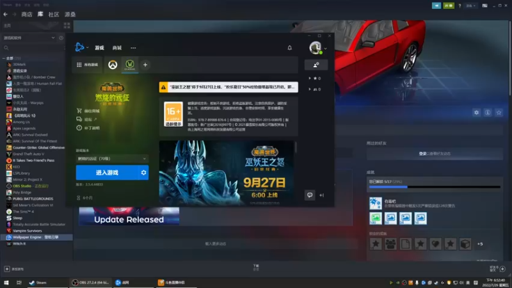Click the Battle.net news scrollbar
The image size is (512, 288).
(296, 147)
